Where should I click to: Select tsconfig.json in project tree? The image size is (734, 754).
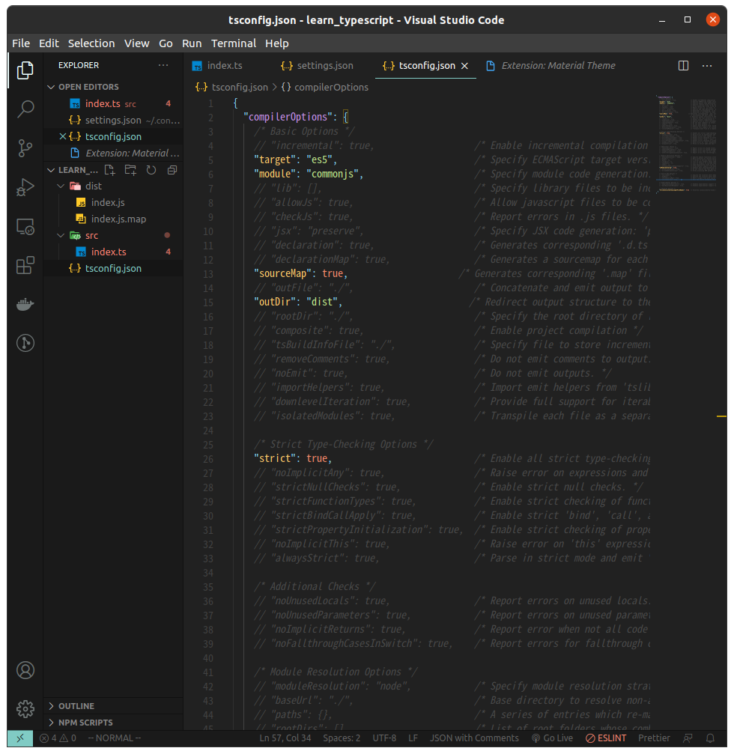(113, 268)
